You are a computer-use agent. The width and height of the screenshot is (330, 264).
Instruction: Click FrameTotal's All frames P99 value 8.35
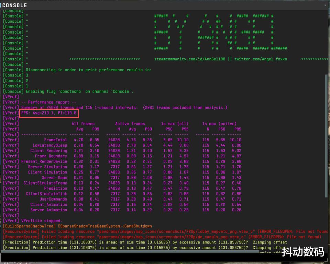(95, 140)
